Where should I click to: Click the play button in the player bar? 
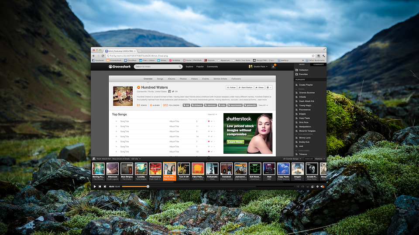coord(95,187)
